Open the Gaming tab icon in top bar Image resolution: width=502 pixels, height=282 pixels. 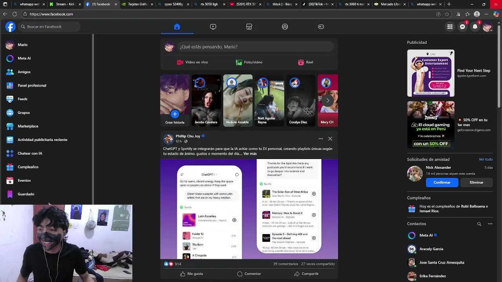click(321, 27)
